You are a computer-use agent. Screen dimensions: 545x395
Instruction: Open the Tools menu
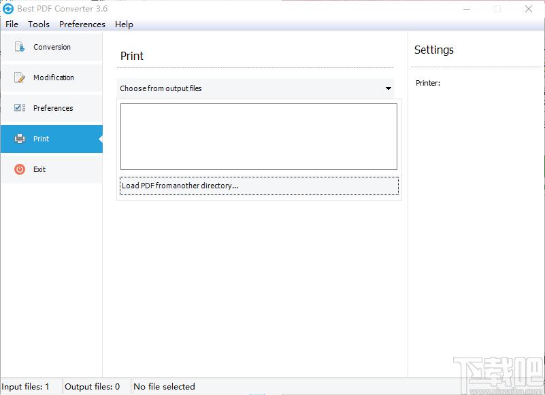coord(39,24)
